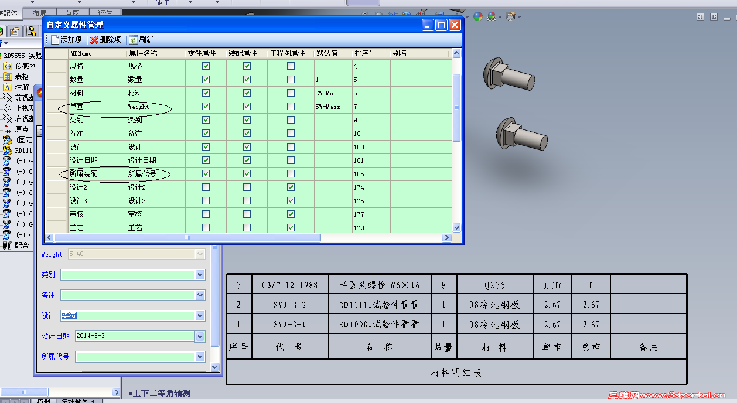Image resolution: width=737 pixels, height=403 pixels.
Task: Select the 上视基准面 top plane icon
Action: [8, 108]
